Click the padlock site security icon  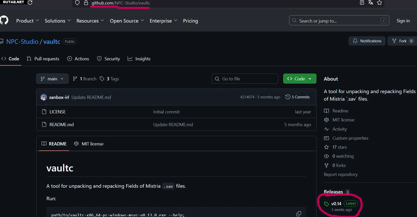(x=86, y=3)
